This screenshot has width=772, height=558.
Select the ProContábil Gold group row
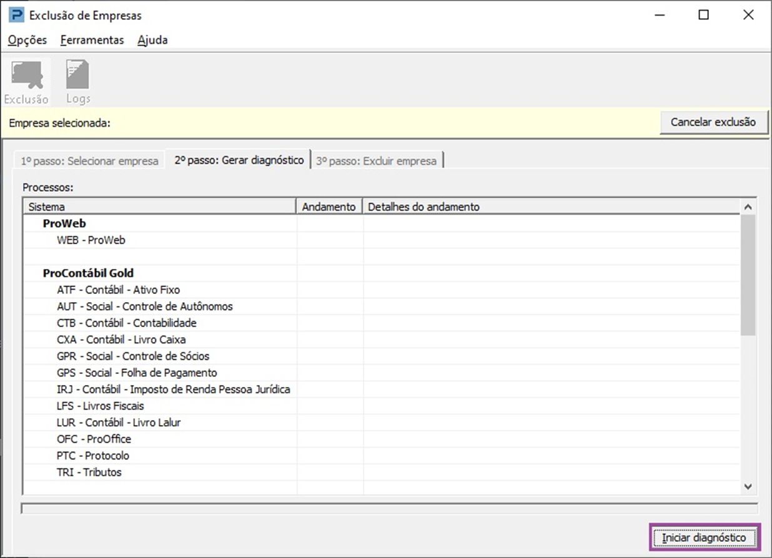(x=382, y=273)
